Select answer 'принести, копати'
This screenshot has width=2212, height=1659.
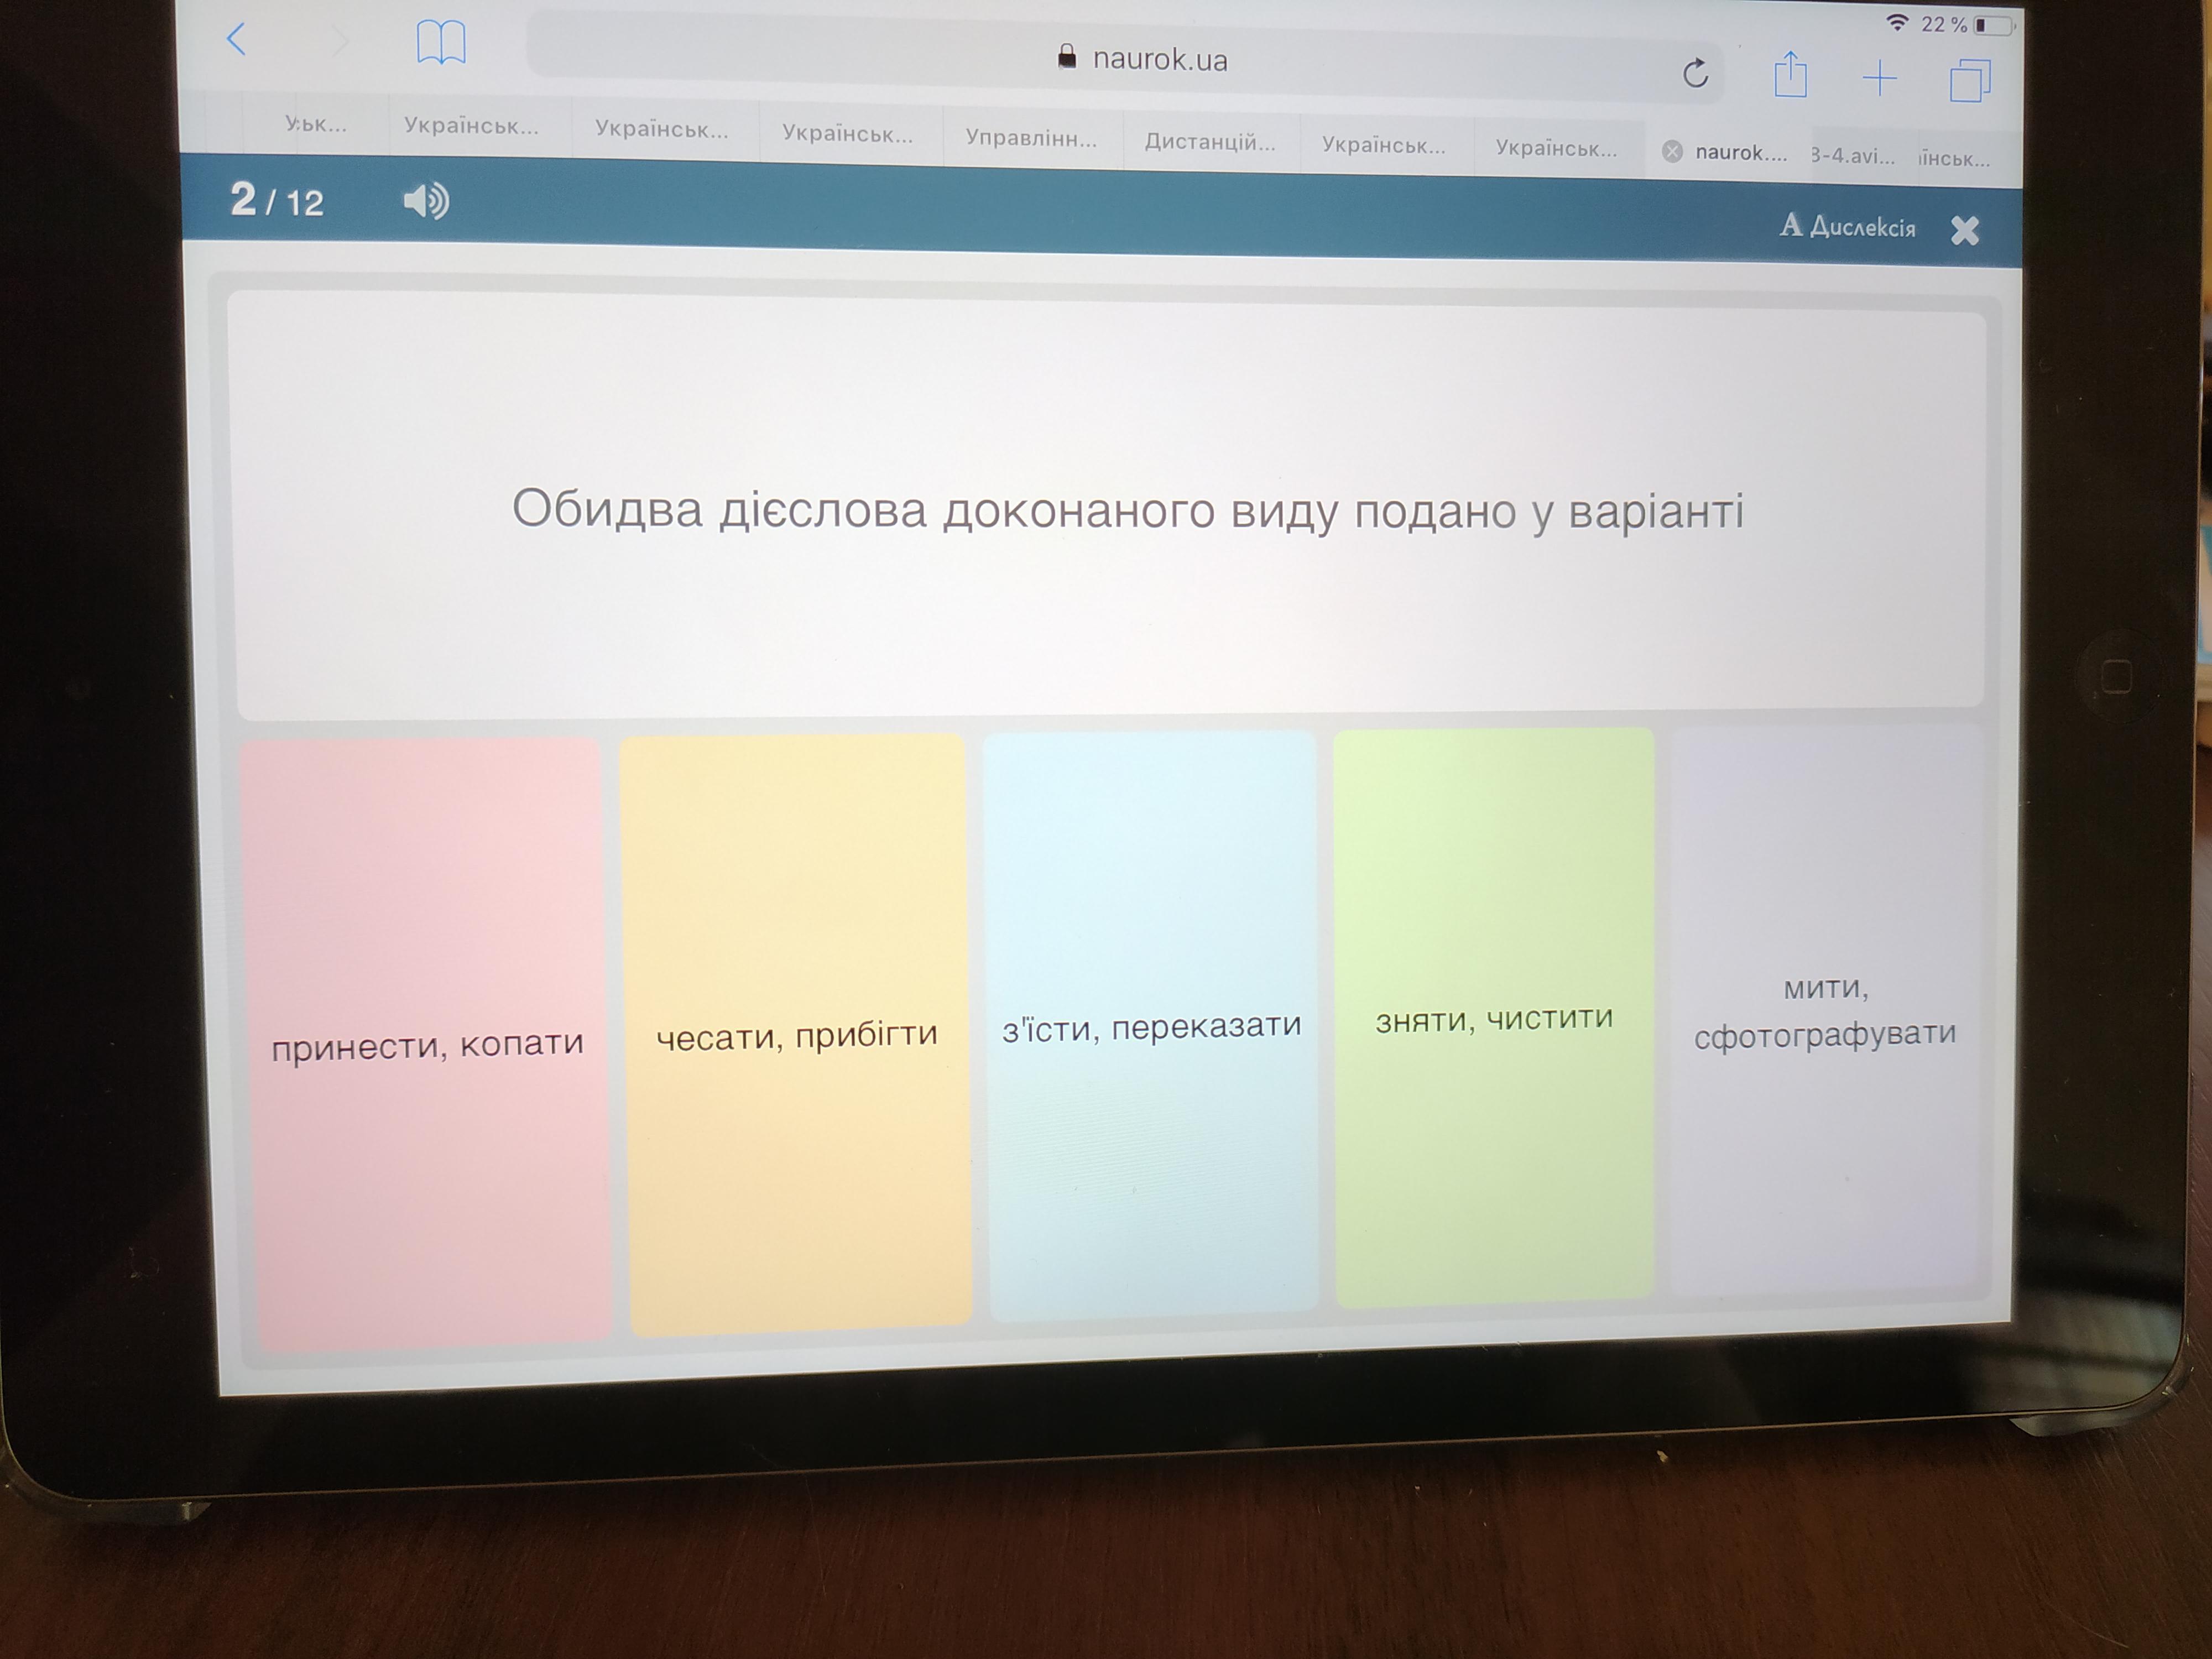point(427,1045)
